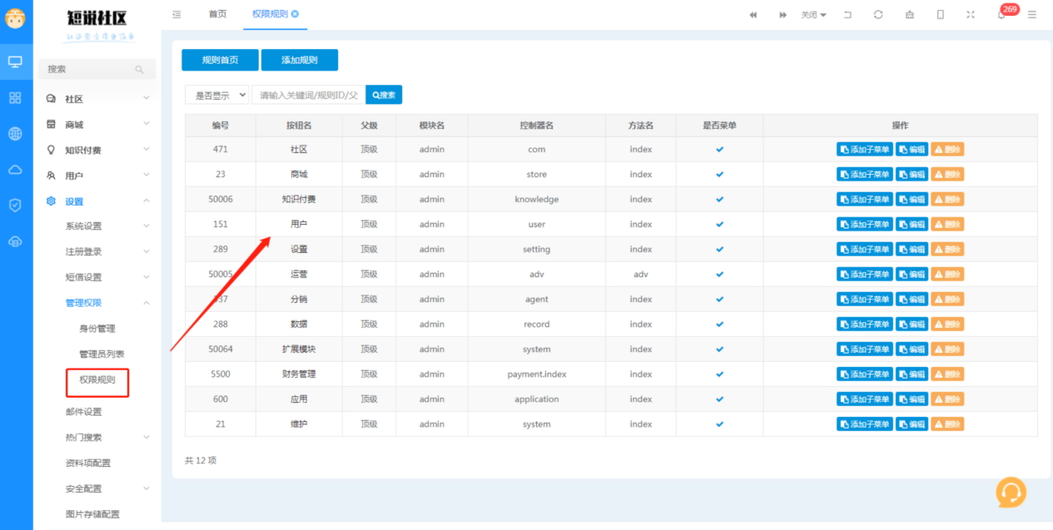Toggle 是否菜单 checkmark for 知识付费 row
1053x530 pixels.
[720, 200]
